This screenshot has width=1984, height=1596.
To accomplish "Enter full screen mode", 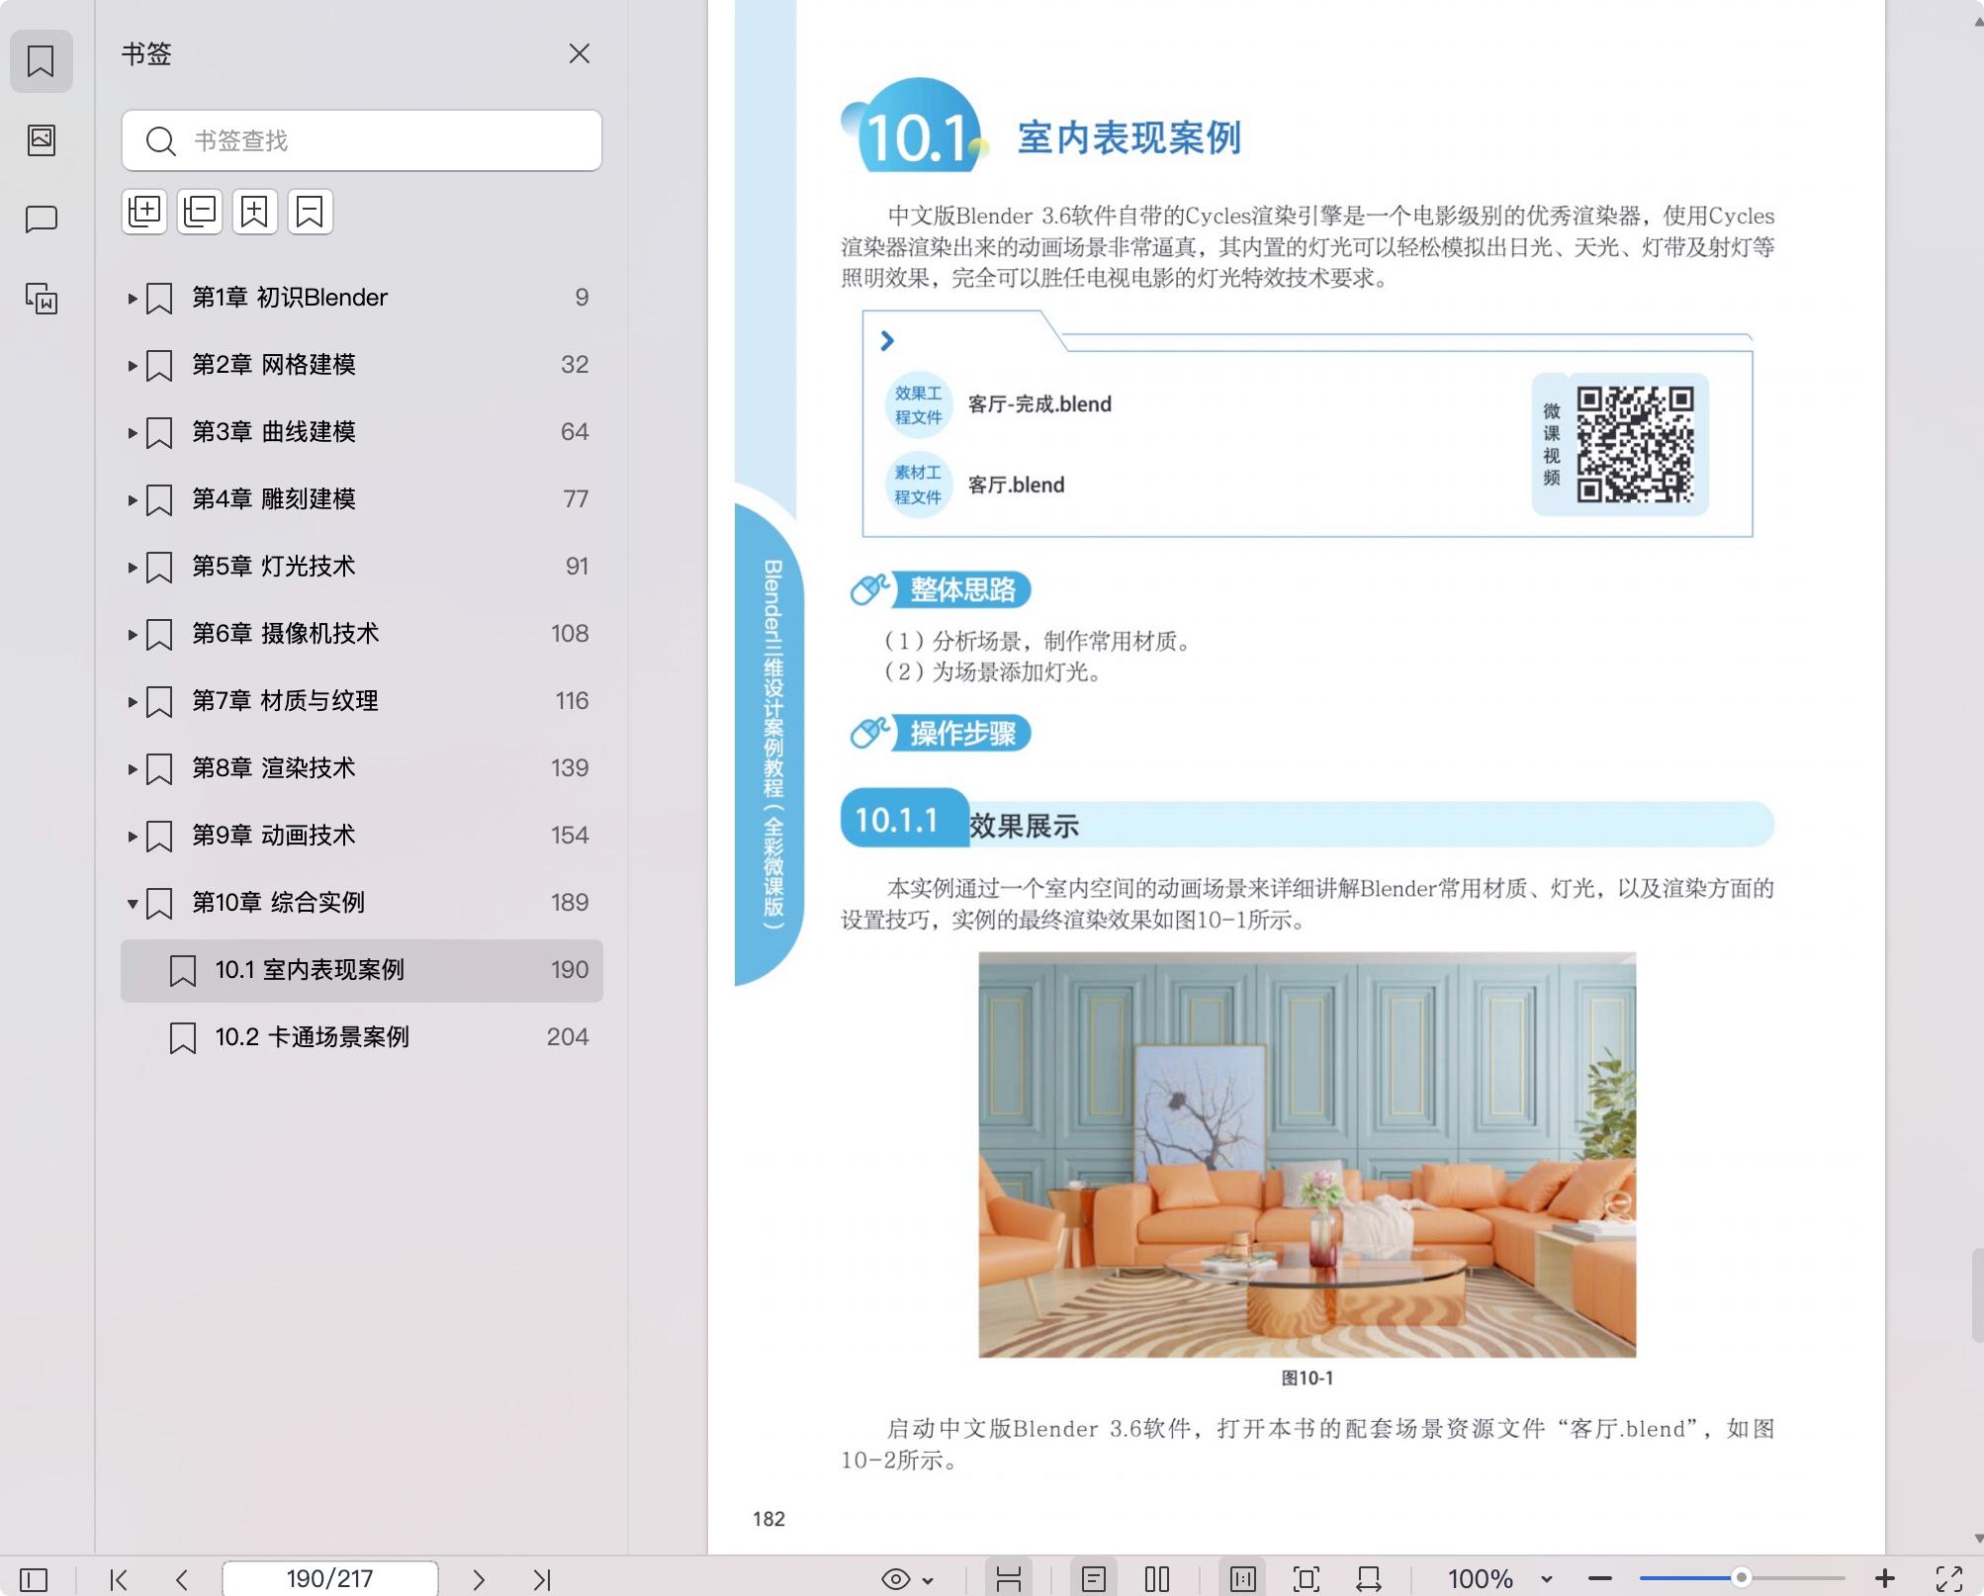I will point(1948,1579).
